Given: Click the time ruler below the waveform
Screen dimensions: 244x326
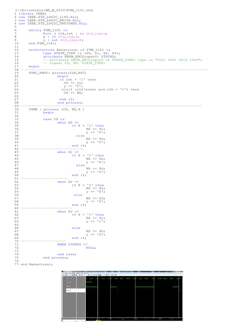Looking at the screenshot, I should [133, 318].
